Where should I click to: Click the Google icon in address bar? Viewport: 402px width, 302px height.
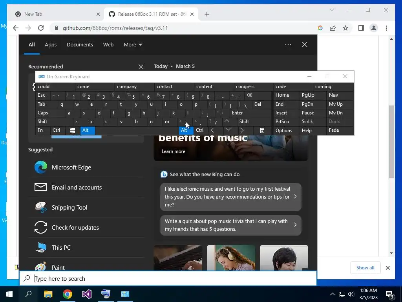pyautogui.click(x=320, y=28)
